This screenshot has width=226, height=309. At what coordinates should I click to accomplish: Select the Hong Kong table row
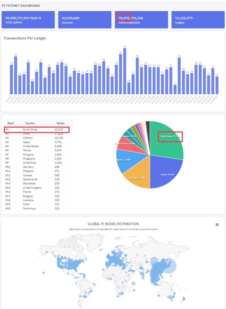39,163
